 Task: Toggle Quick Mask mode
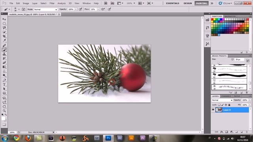pyautogui.click(x=4, y=125)
